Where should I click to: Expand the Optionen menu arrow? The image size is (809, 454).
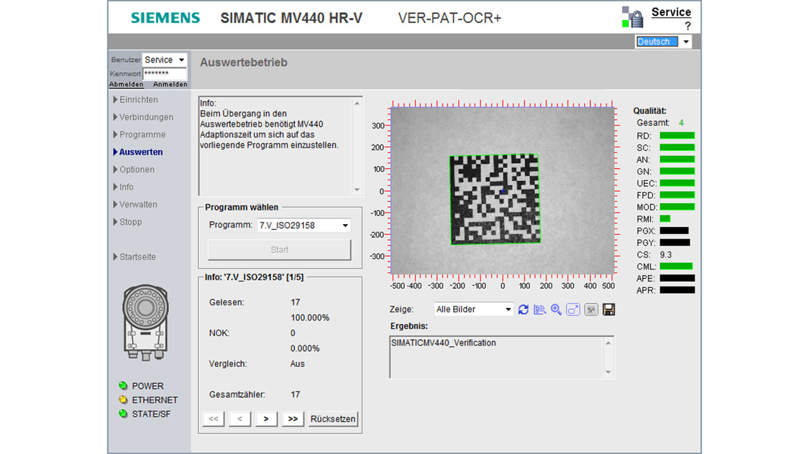click(x=115, y=170)
